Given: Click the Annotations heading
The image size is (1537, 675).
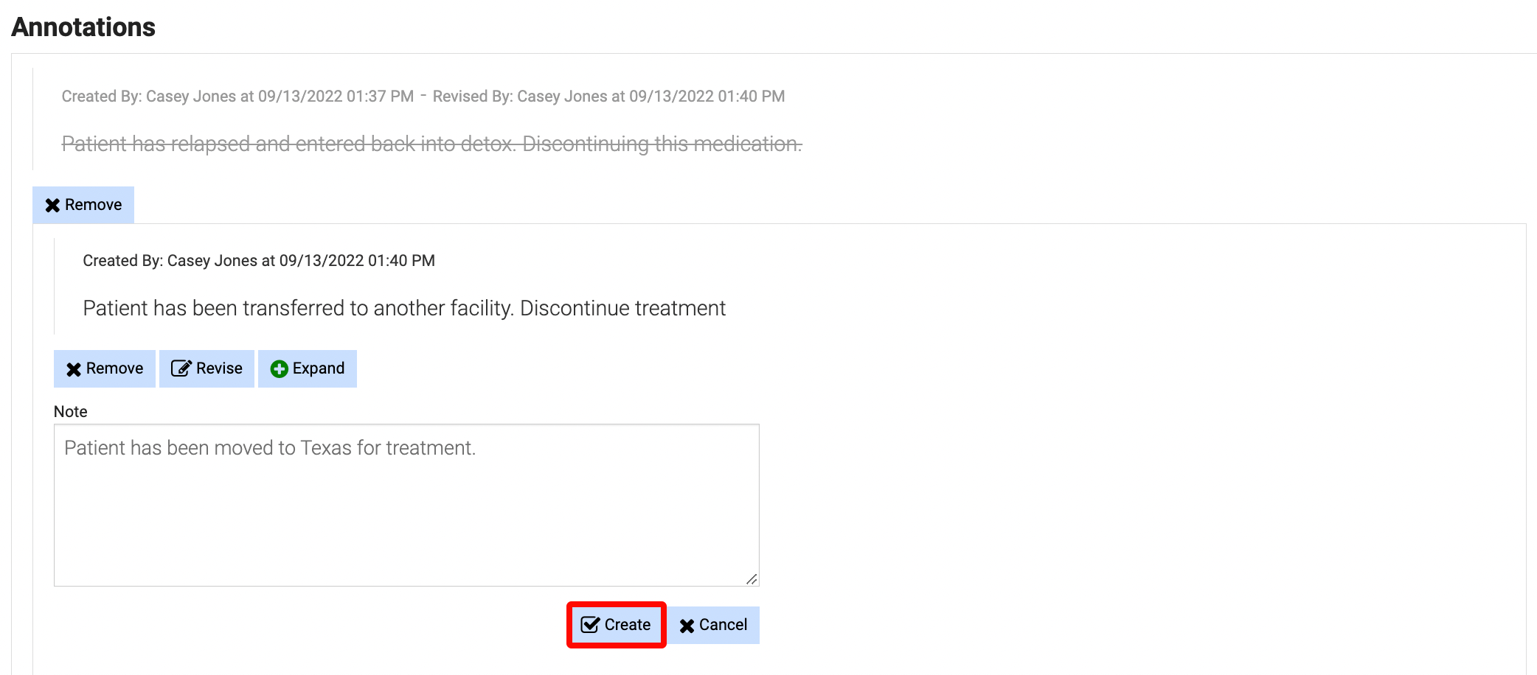Looking at the screenshot, I should click(83, 27).
